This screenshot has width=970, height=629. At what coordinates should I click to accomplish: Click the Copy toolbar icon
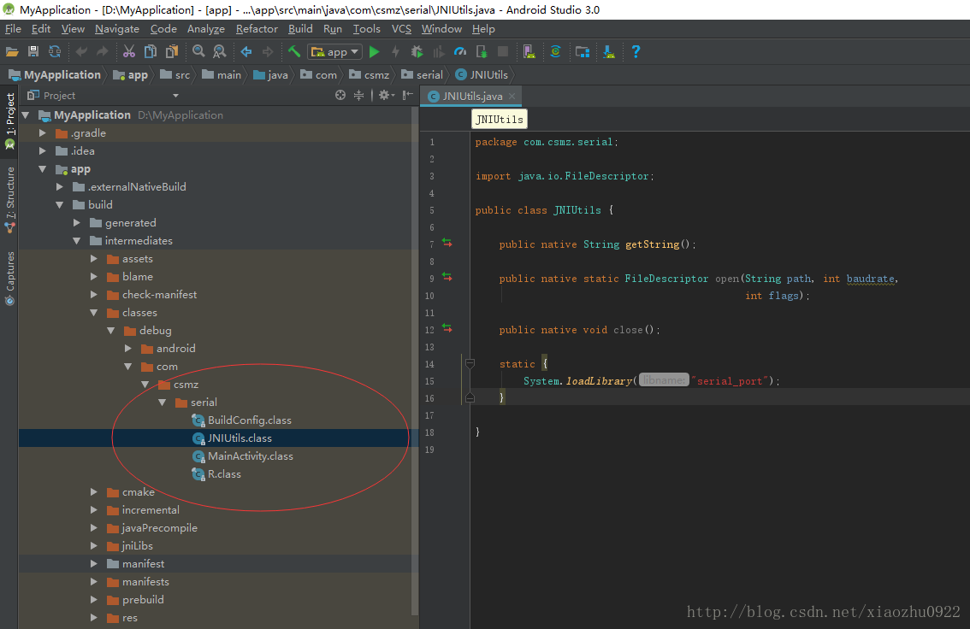coord(151,52)
